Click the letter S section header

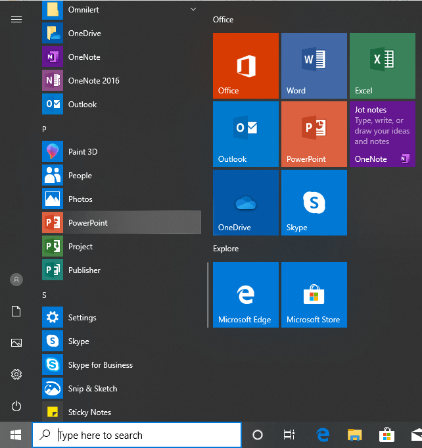(44, 295)
